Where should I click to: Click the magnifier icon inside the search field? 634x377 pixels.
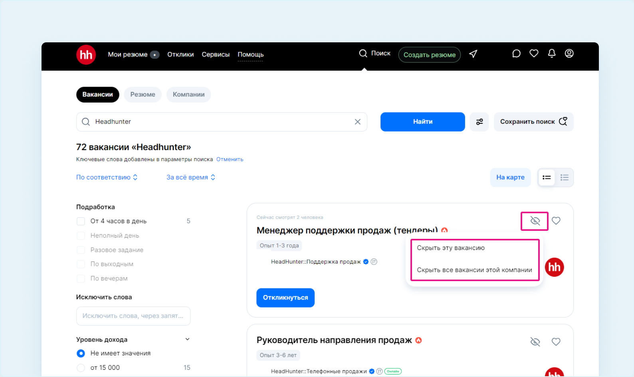(x=86, y=122)
